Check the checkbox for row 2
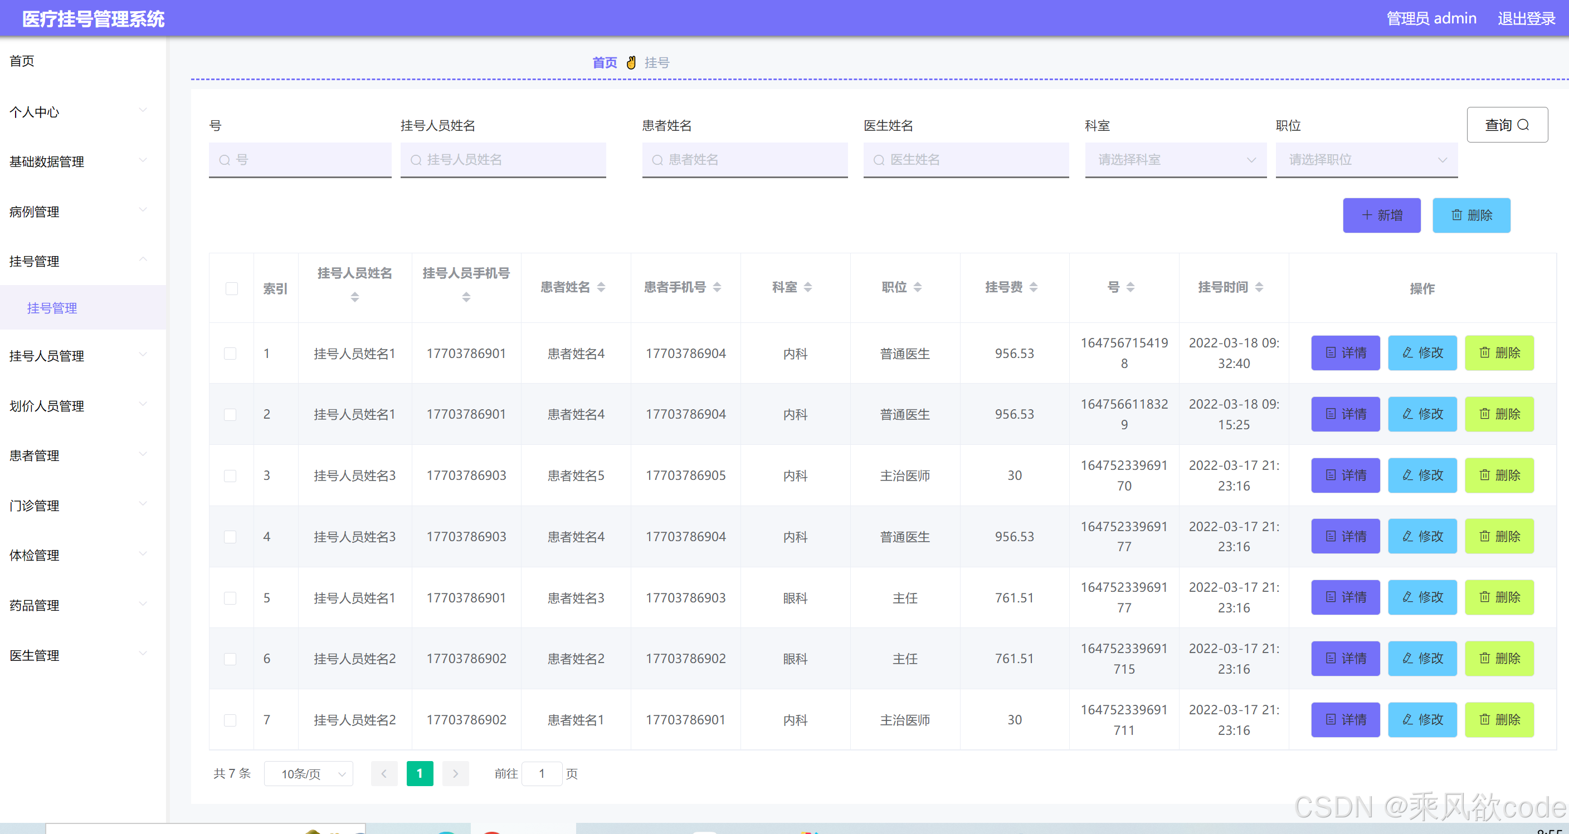This screenshot has height=834, width=1569. [230, 415]
